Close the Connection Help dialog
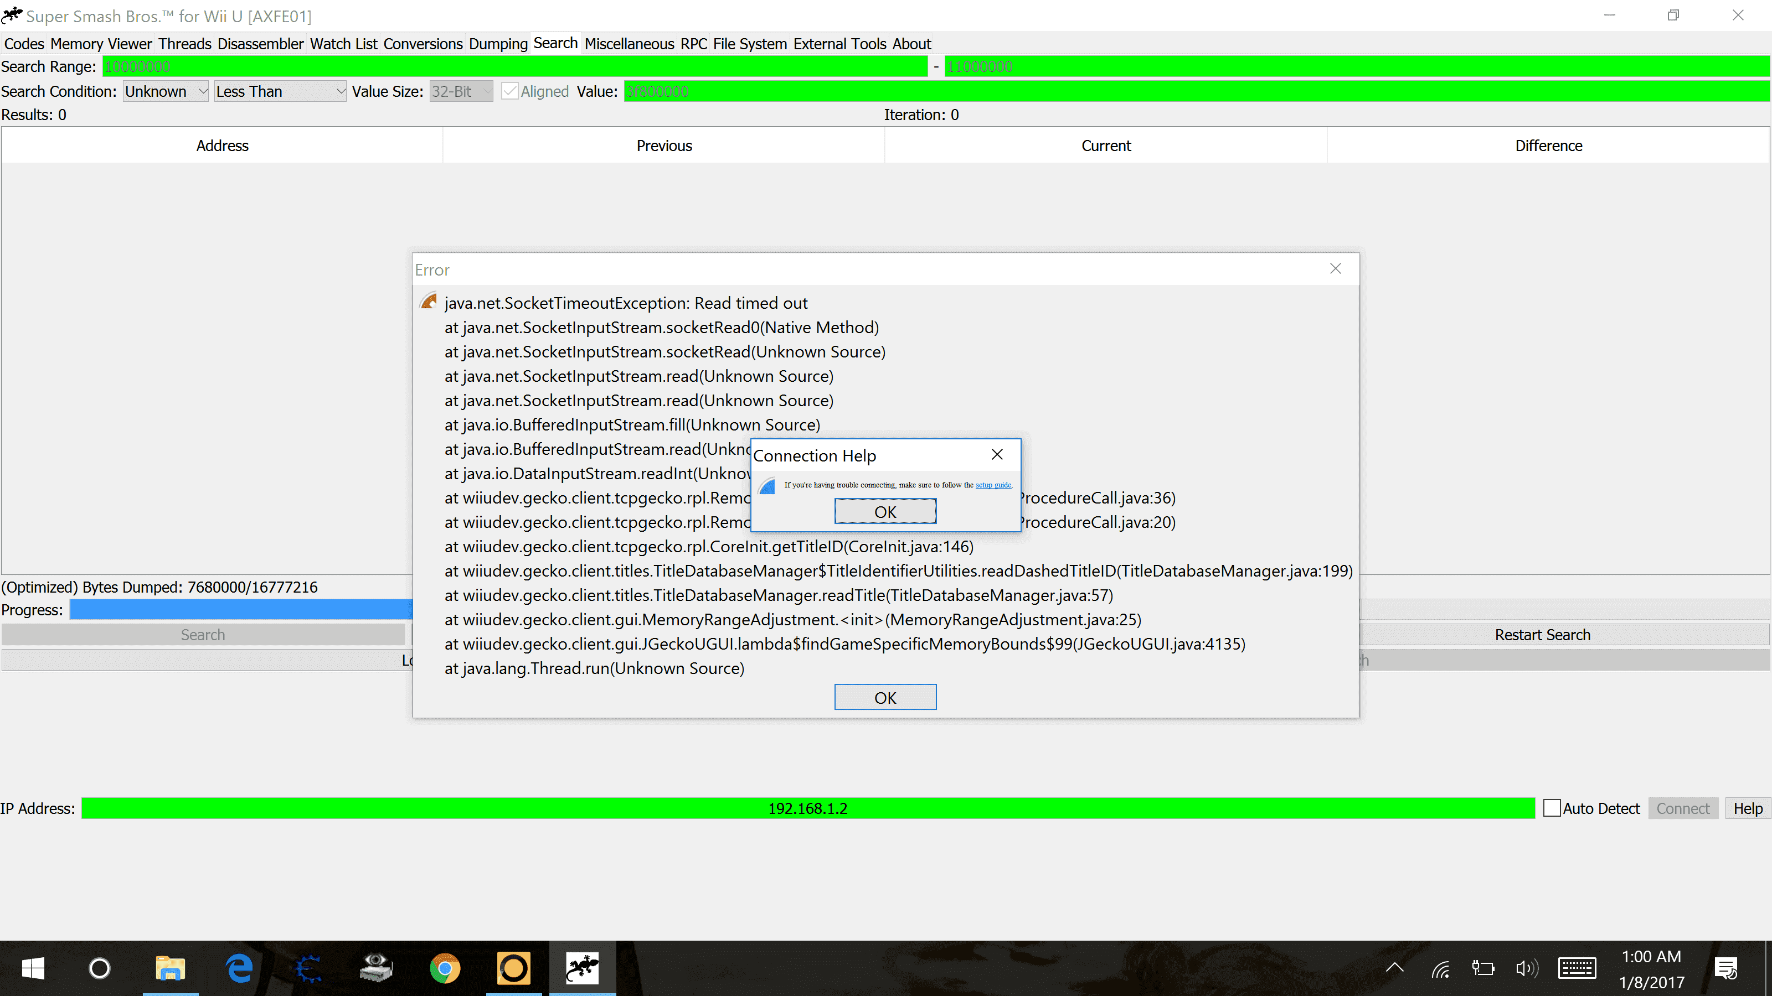The width and height of the screenshot is (1772, 996). [x=997, y=454]
